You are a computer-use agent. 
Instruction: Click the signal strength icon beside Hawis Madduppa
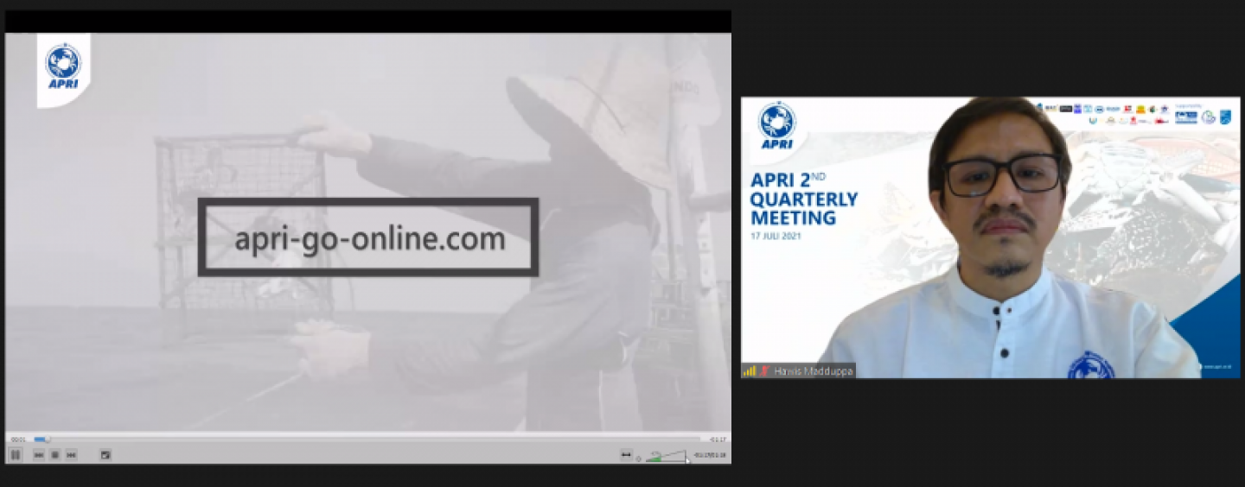click(750, 371)
